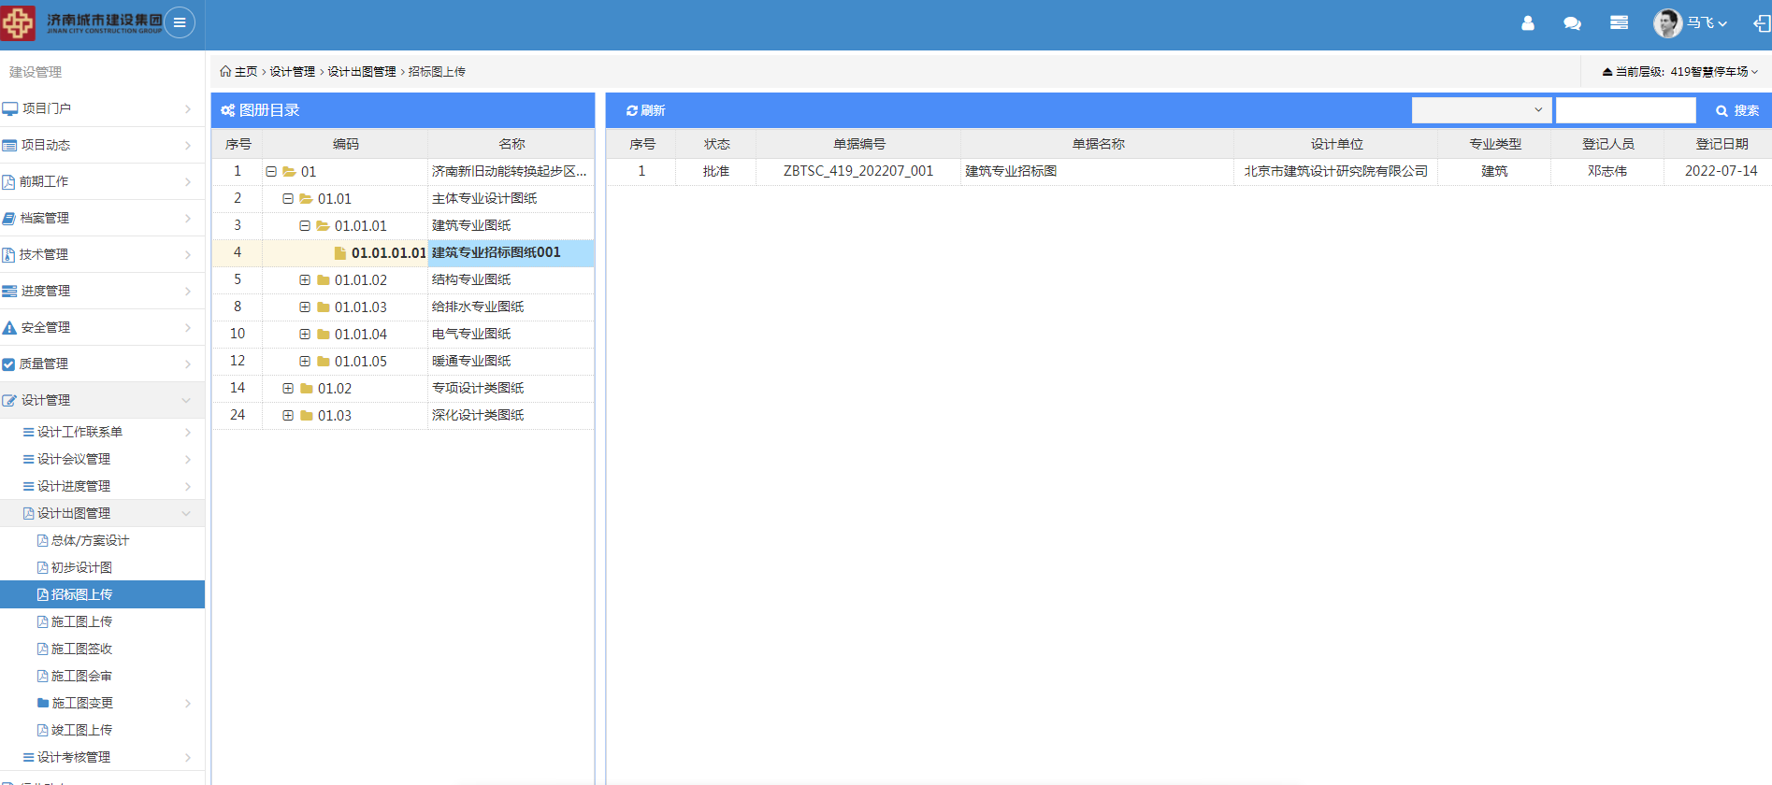Click the 搜索 search button
This screenshot has width=1772, height=785.
tap(1736, 110)
